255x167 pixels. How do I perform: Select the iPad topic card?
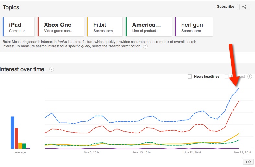point(18,27)
